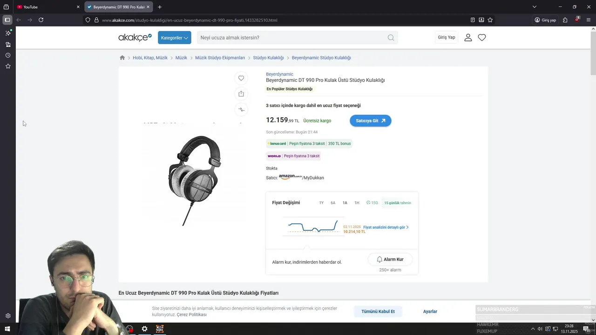Click breadcrumb home icon
The height and width of the screenshot is (335, 596).
pos(122,58)
